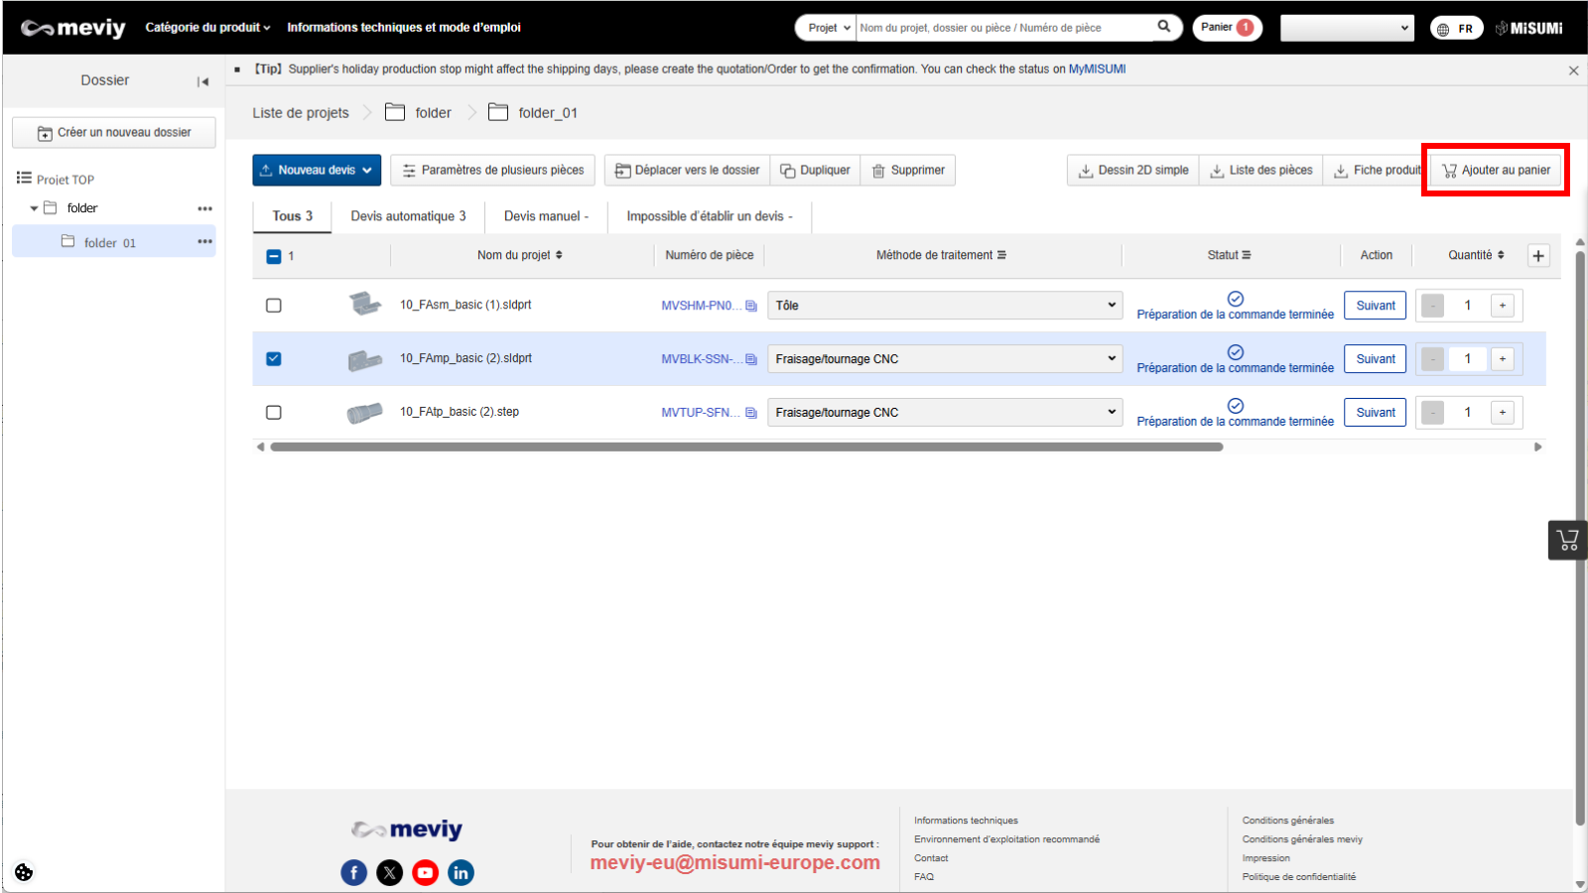The height and width of the screenshot is (893, 1588).
Task: Expand the Nouveau devis dropdown button
Action: 317,171
